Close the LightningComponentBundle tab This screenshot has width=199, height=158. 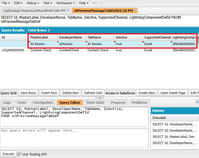pos(68,10)
